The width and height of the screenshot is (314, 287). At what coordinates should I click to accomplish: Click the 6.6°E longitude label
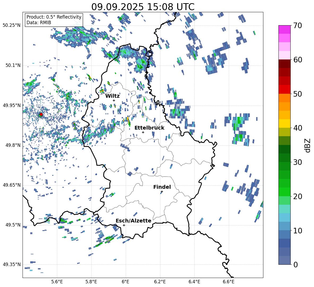click(229, 282)
